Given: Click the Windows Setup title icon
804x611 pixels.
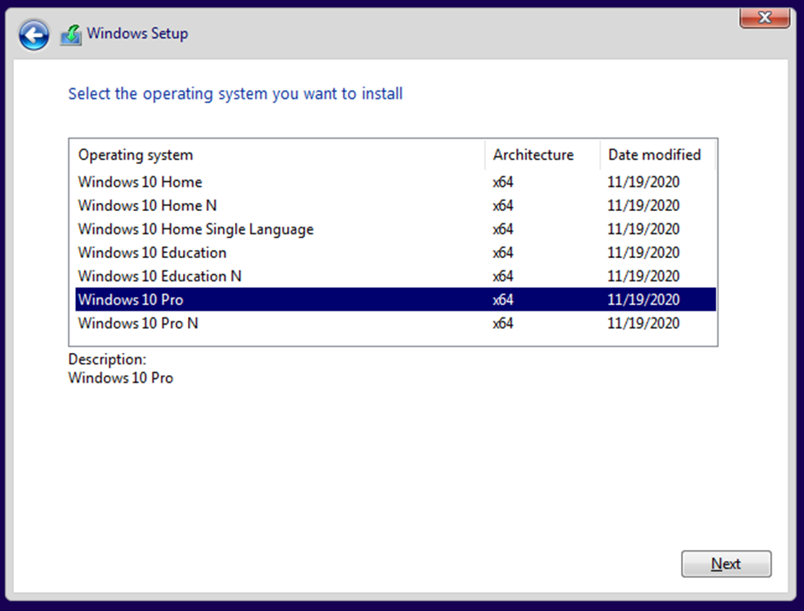Looking at the screenshot, I should pyautogui.click(x=71, y=35).
